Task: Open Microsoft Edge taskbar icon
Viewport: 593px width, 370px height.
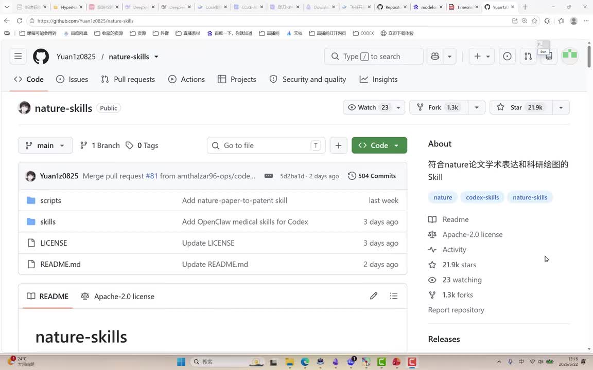Action: tap(305, 362)
